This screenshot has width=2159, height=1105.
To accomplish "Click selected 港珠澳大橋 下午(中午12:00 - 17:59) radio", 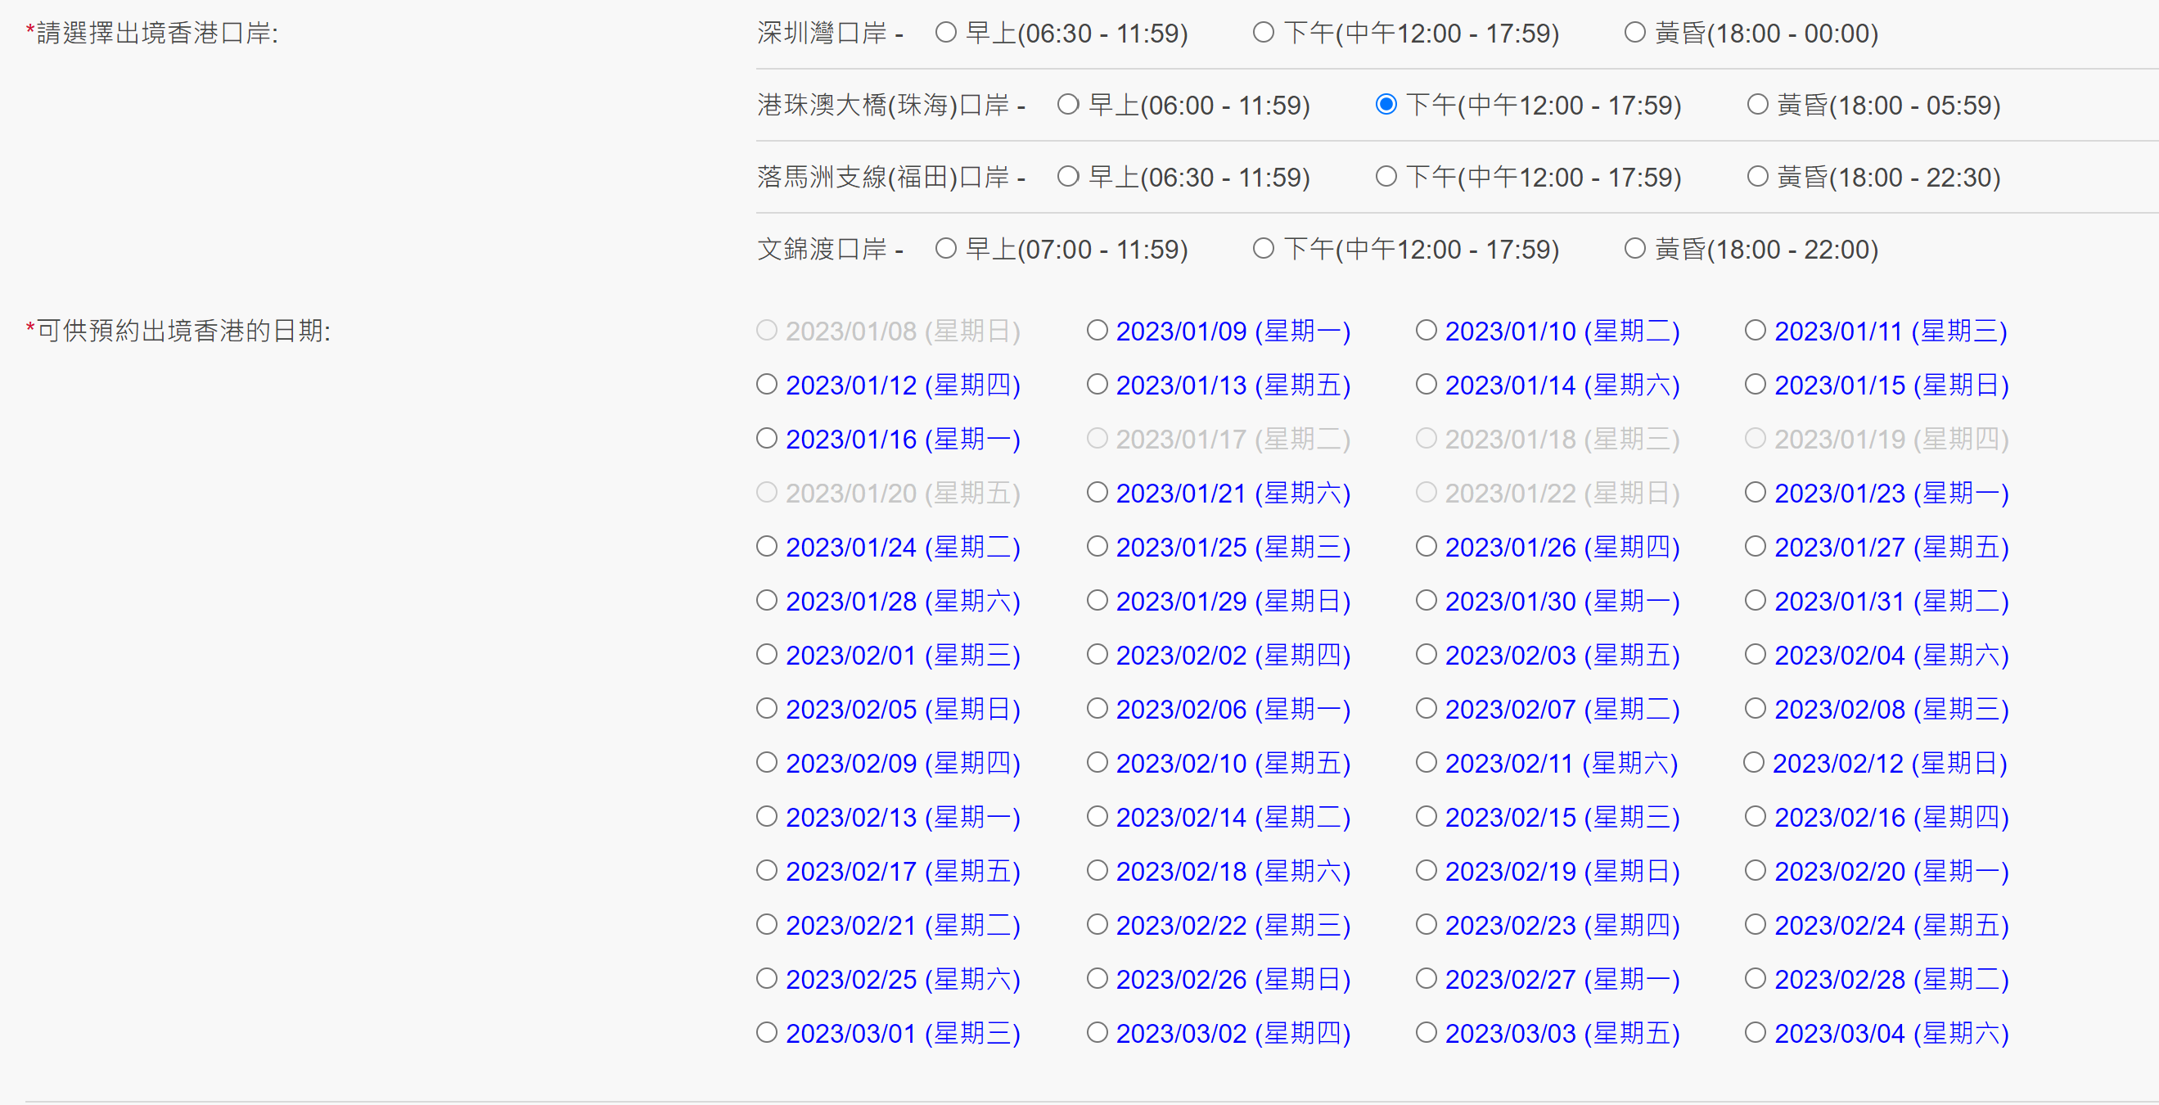I will [1386, 105].
